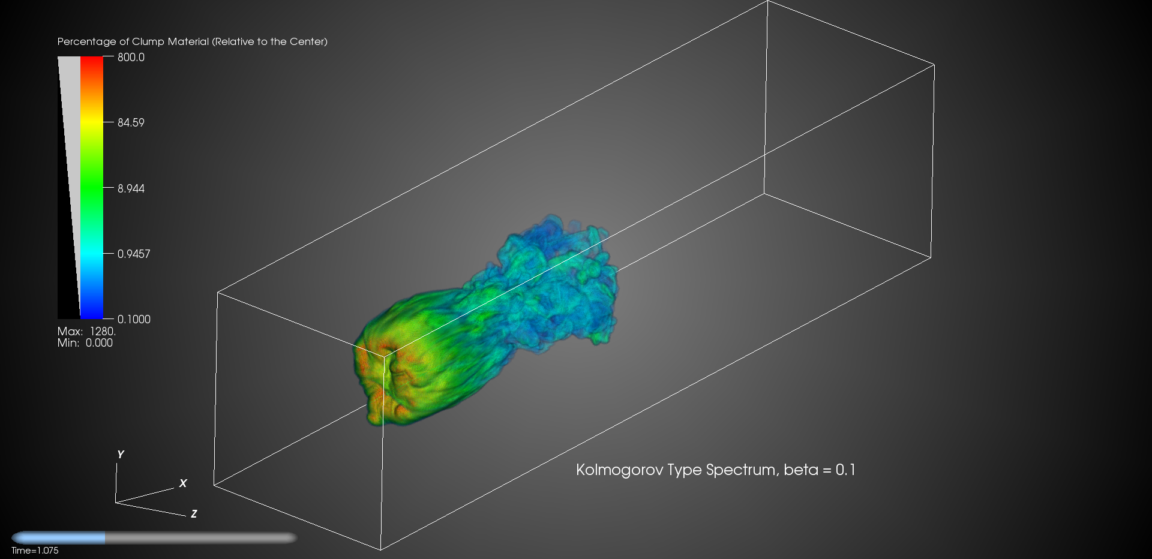This screenshot has height=559, width=1152.
Task: Click the "Kolmogorov Type Spectrum, beta = 0.1" caption
Action: click(716, 470)
